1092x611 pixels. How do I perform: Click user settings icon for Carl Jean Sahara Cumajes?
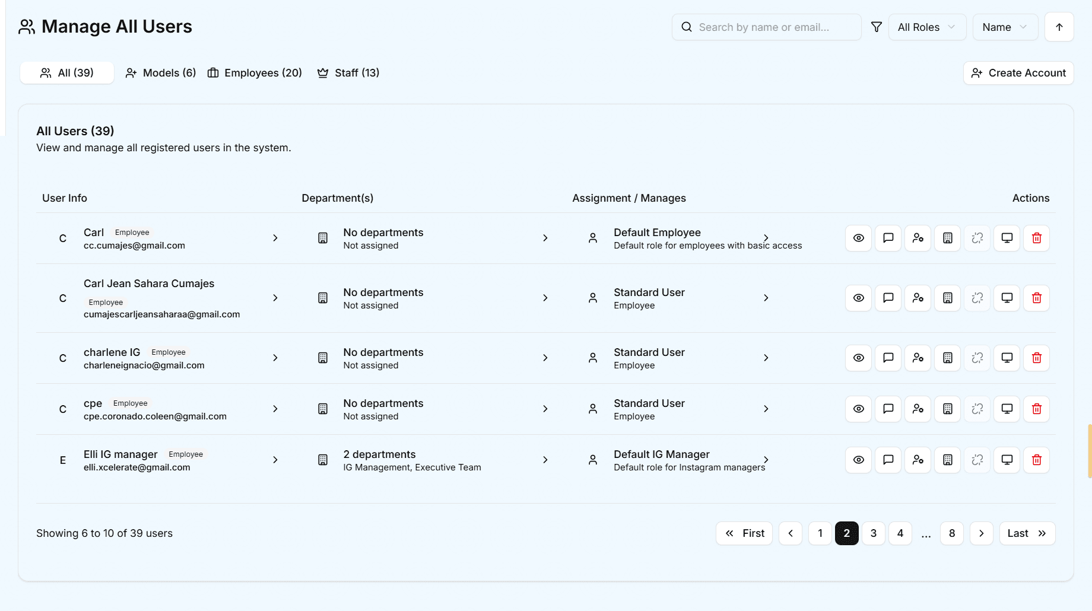click(918, 298)
